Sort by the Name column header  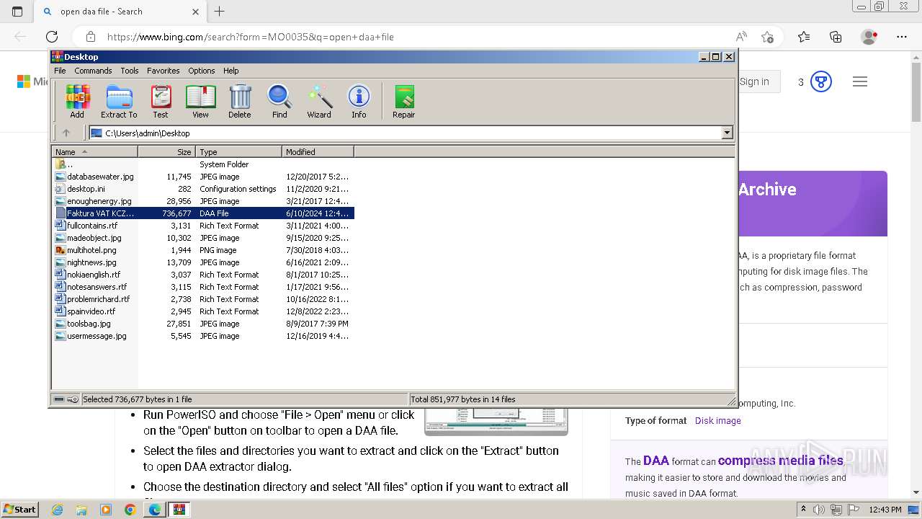pos(95,152)
